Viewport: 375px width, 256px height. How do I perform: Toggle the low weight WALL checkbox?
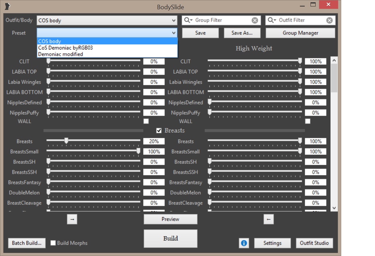146,121
